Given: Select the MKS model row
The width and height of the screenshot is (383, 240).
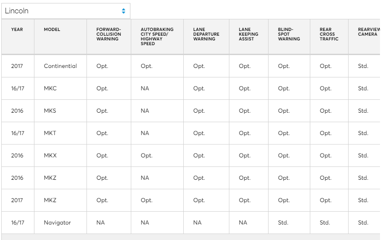Looking at the screenshot, I should tap(191, 111).
